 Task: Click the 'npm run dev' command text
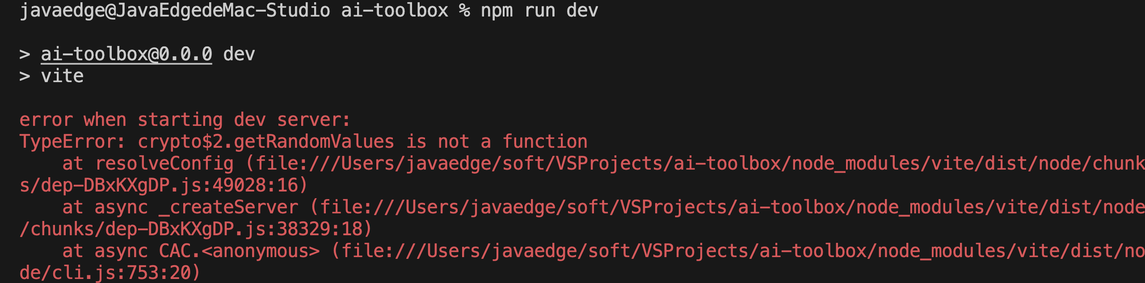click(539, 11)
